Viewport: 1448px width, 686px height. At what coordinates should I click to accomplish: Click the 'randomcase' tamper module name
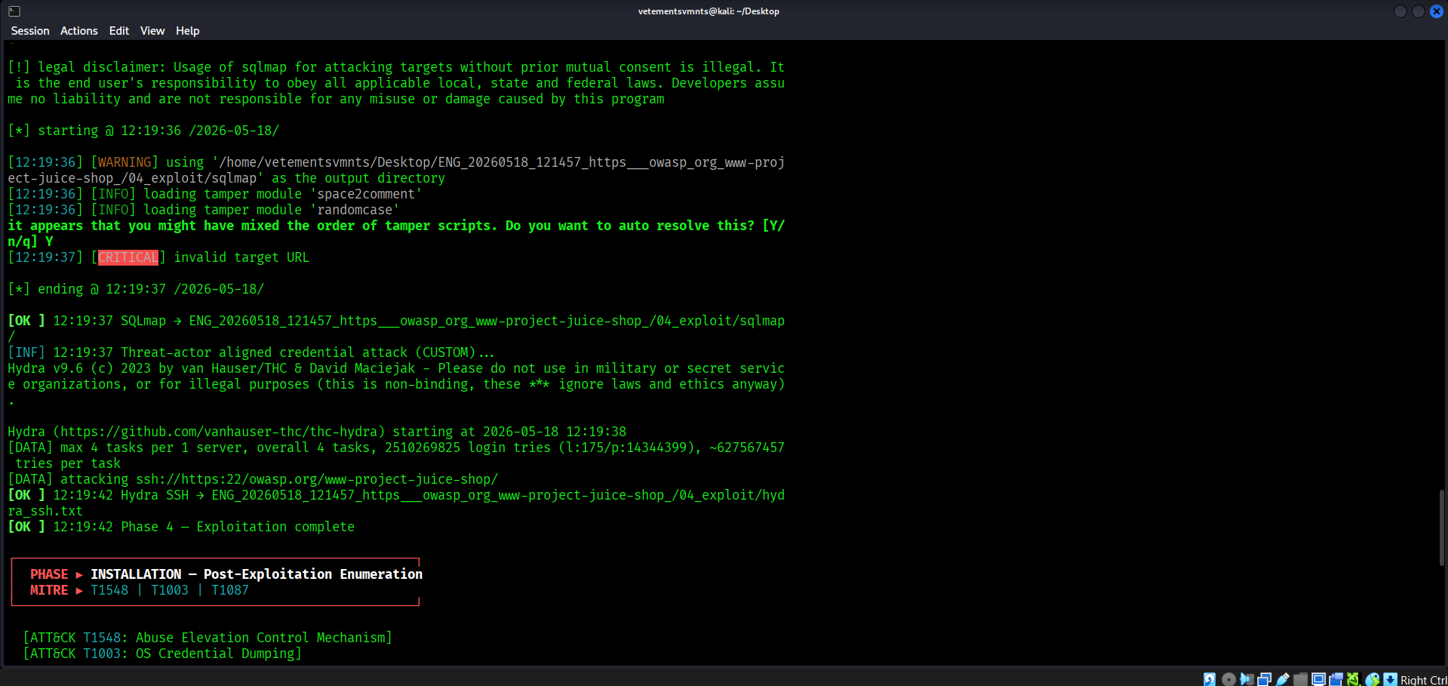tap(355, 210)
